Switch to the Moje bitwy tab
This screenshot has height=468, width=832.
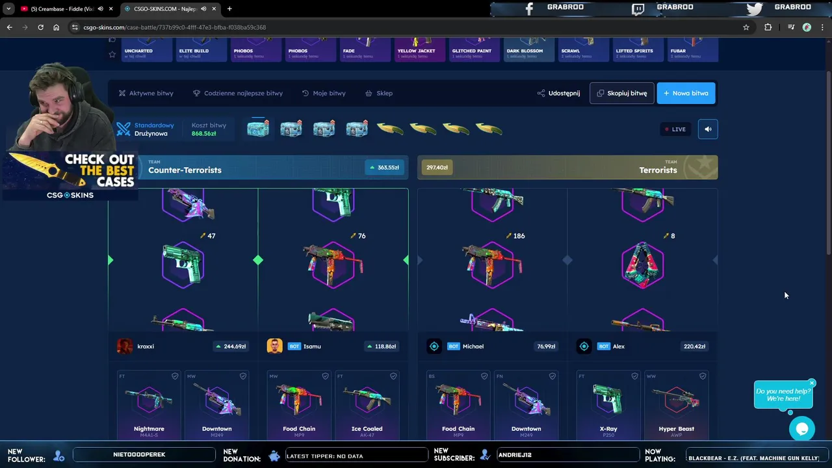[x=324, y=93]
